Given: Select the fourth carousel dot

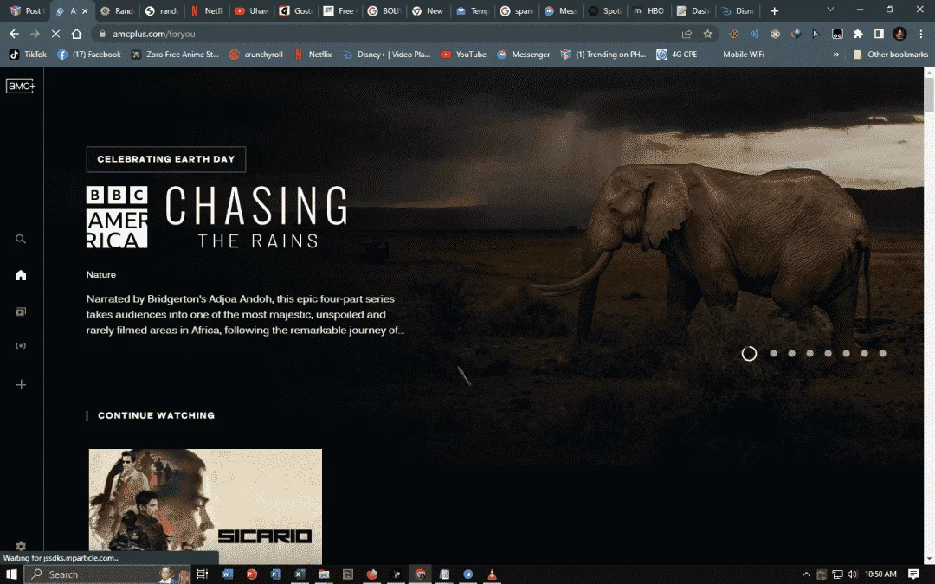Looking at the screenshot, I should [x=809, y=353].
